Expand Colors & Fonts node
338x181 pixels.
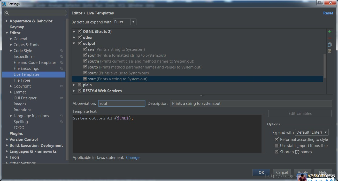pos(11,45)
